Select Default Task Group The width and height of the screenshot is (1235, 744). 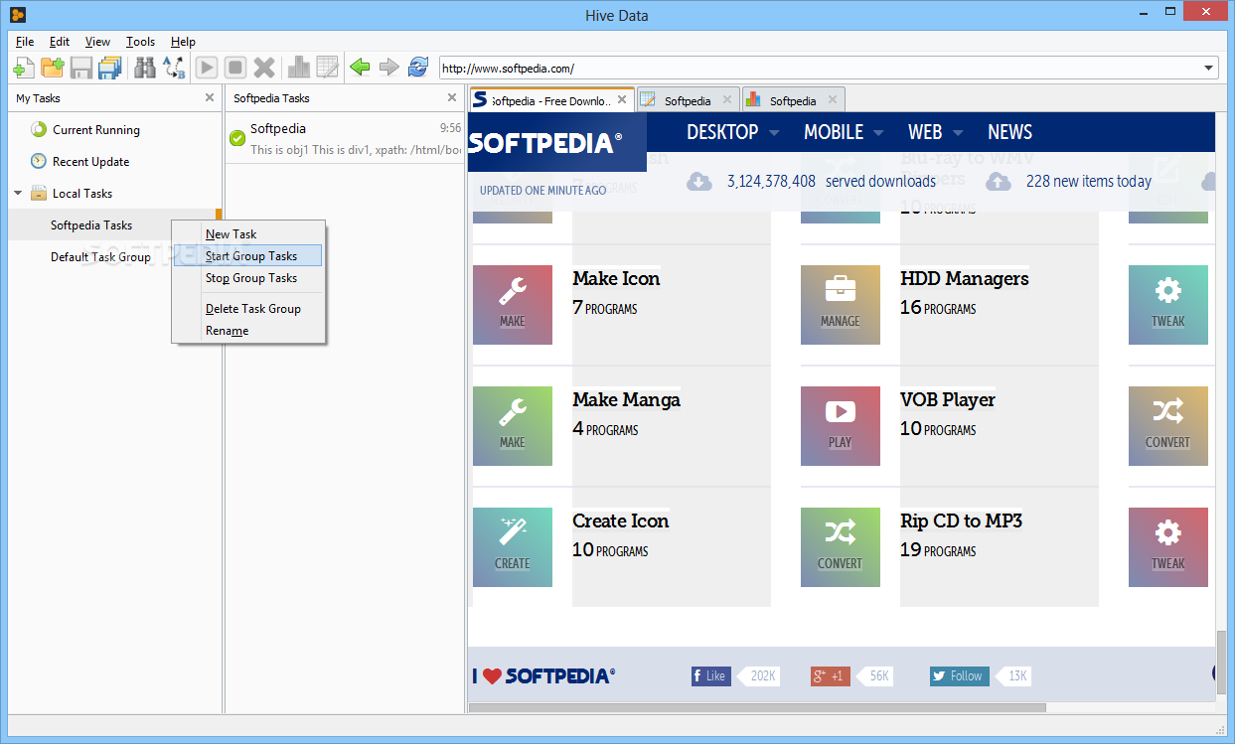point(100,257)
